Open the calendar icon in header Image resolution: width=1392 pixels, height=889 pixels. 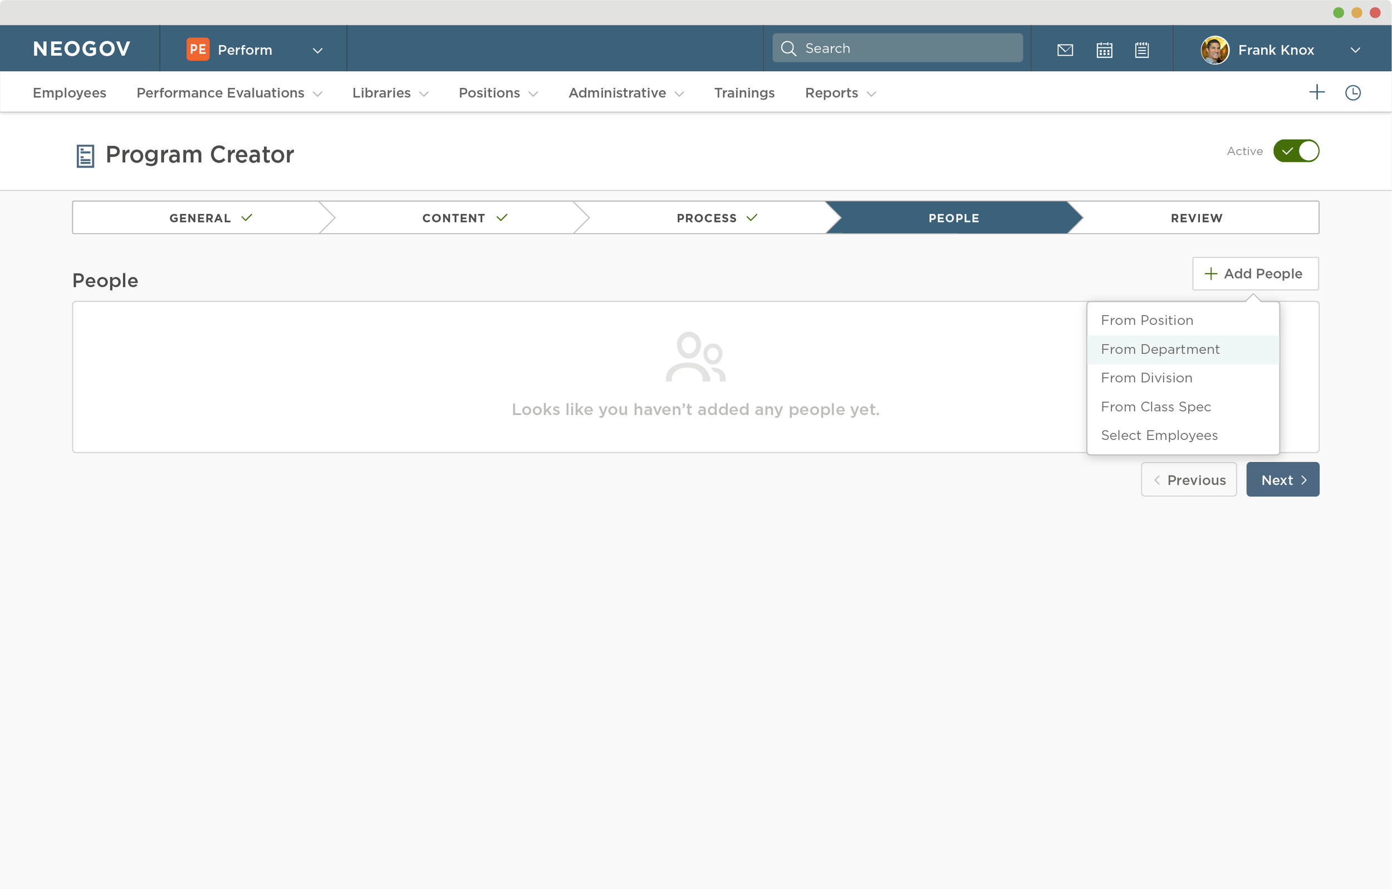1104,50
